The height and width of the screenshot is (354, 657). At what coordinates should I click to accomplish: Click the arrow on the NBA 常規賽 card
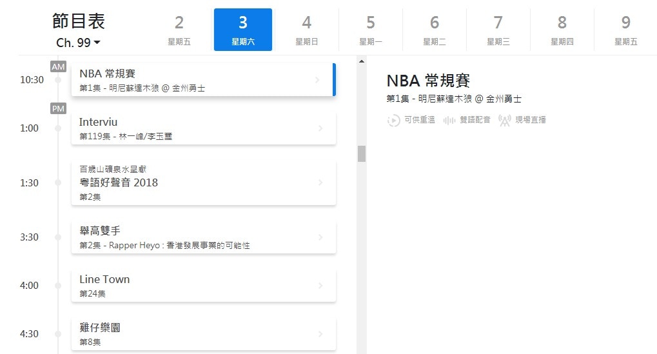click(317, 80)
